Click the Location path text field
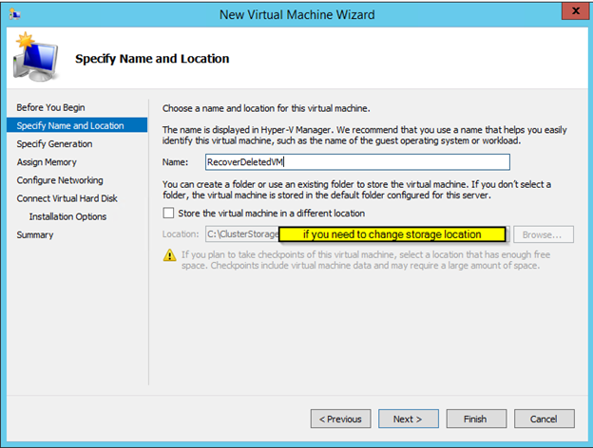 [241, 233]
